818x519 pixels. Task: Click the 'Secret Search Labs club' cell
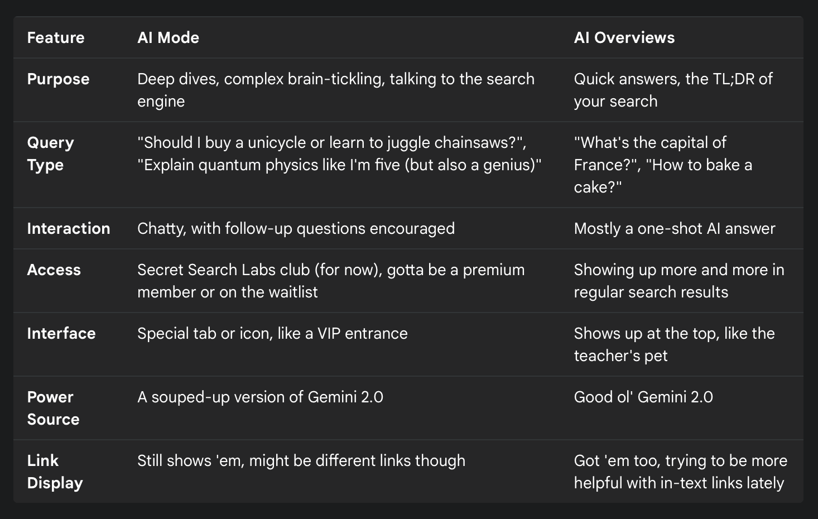coord(331,281)
